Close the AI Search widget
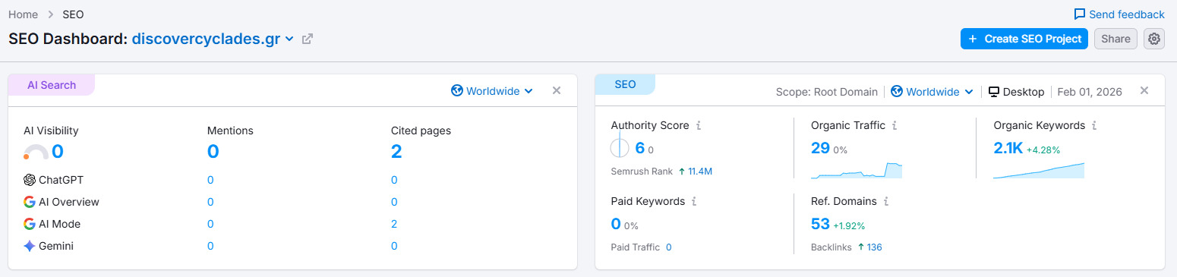This screenshot has width=1177, height=277. (x=557, y=90)
